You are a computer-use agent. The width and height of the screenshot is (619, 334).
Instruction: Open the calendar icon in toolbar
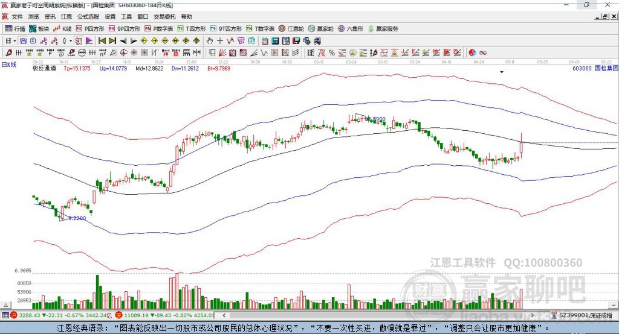tap(265, 41)
